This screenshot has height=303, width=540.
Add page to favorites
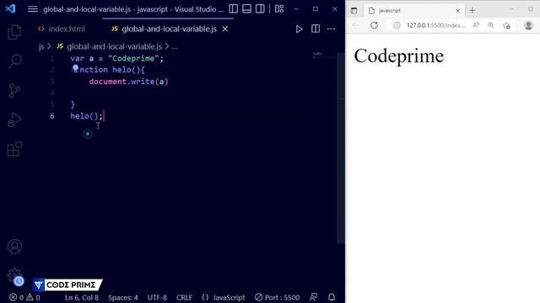(x=506, y=25)
